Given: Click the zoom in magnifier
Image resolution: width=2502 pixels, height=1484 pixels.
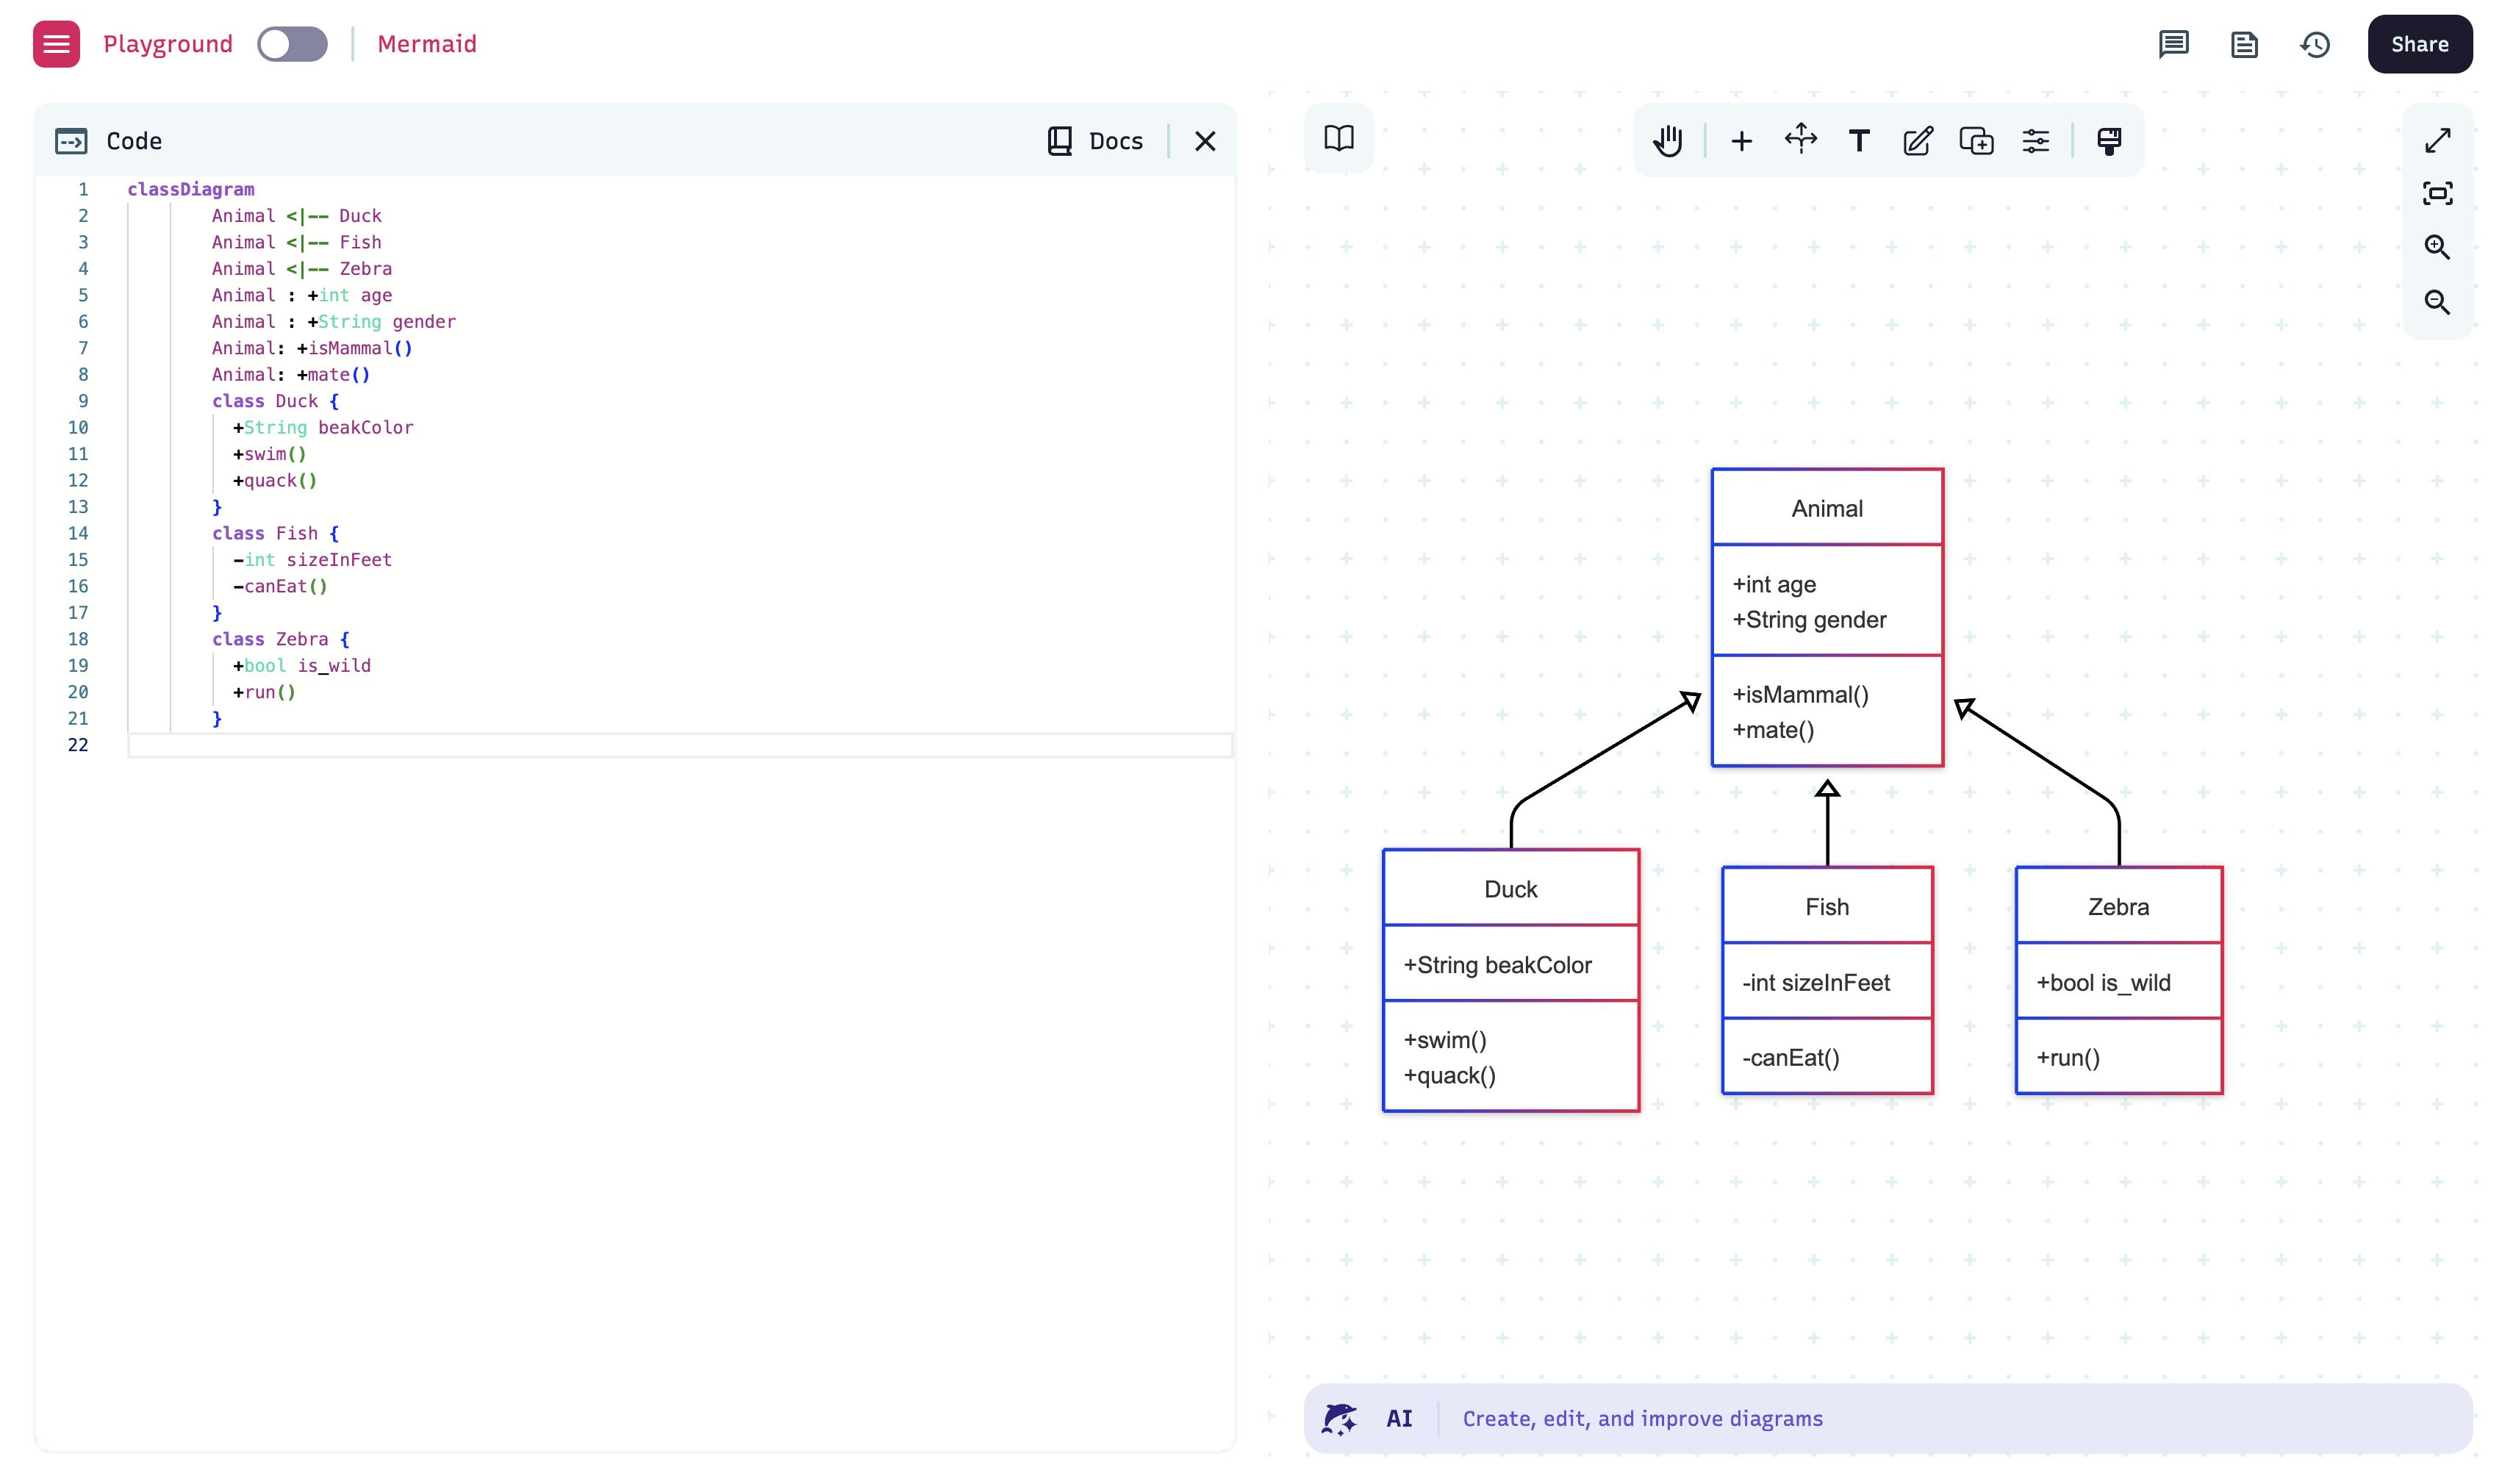Looking at the screenshot, I should (2436, 247).
